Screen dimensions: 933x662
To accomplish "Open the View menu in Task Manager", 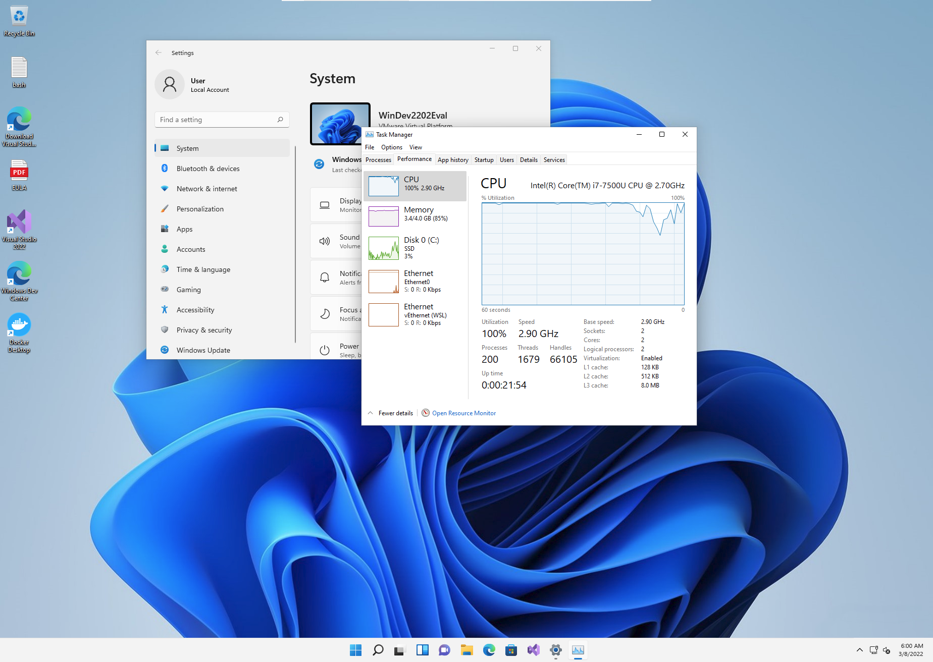I will click(x=416, y=147).
